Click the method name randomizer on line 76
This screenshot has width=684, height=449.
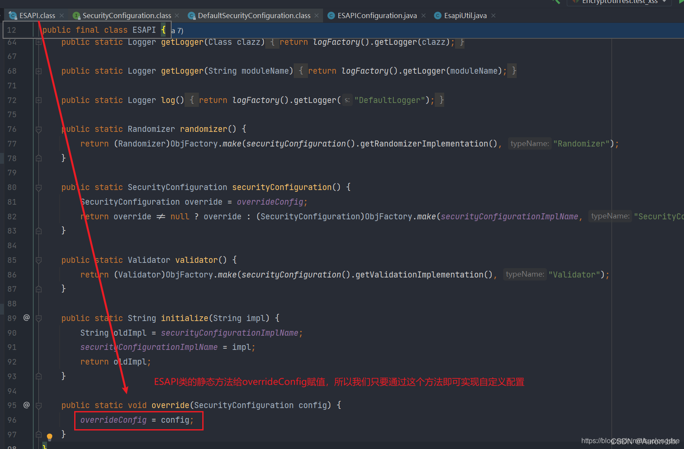point(204,129)
